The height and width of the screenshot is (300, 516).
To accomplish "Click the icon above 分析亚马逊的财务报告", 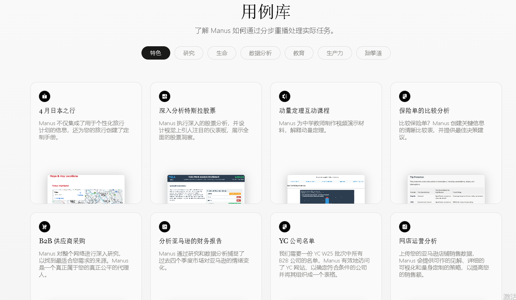I will [x=164, y=227].
